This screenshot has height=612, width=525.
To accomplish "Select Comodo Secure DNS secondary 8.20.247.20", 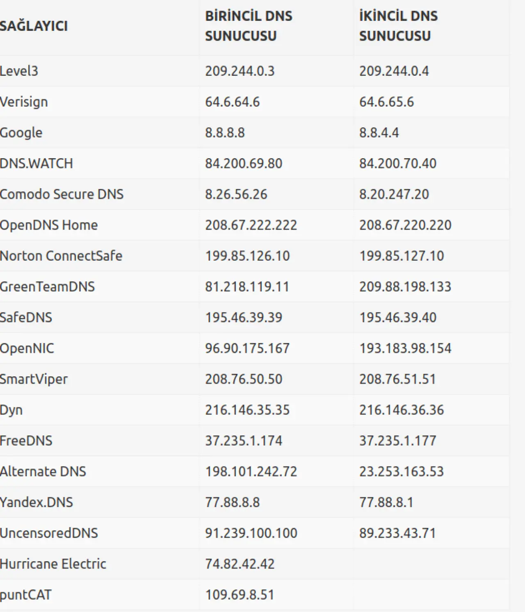I will pyautogui.click(x=394, y=194).
